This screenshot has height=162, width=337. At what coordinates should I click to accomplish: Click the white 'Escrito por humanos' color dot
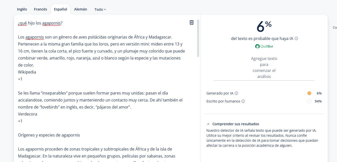pyautogui.click(x=309, y=101)
